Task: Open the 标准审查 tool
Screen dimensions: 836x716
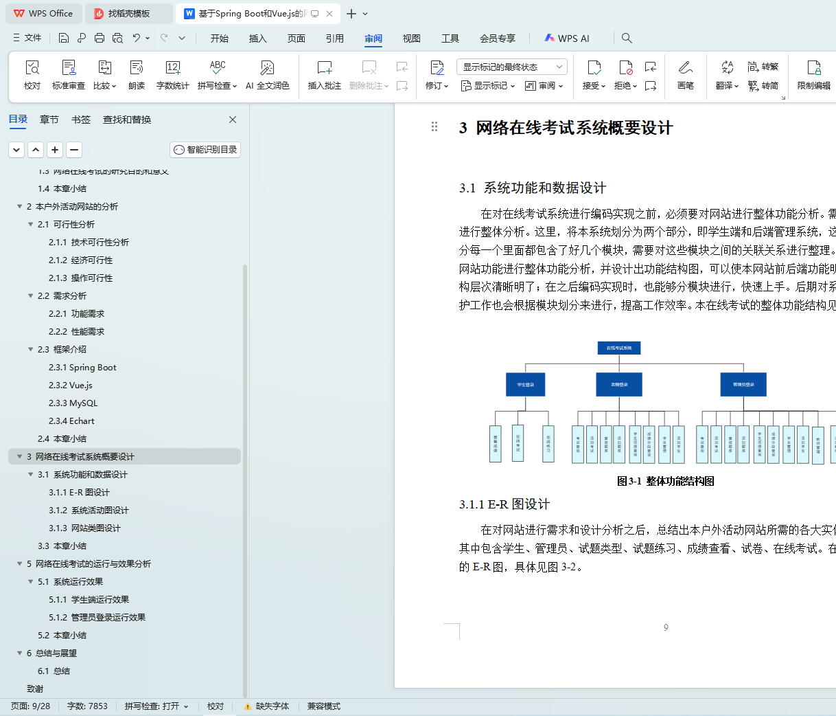Action: [x=69, y=74]
